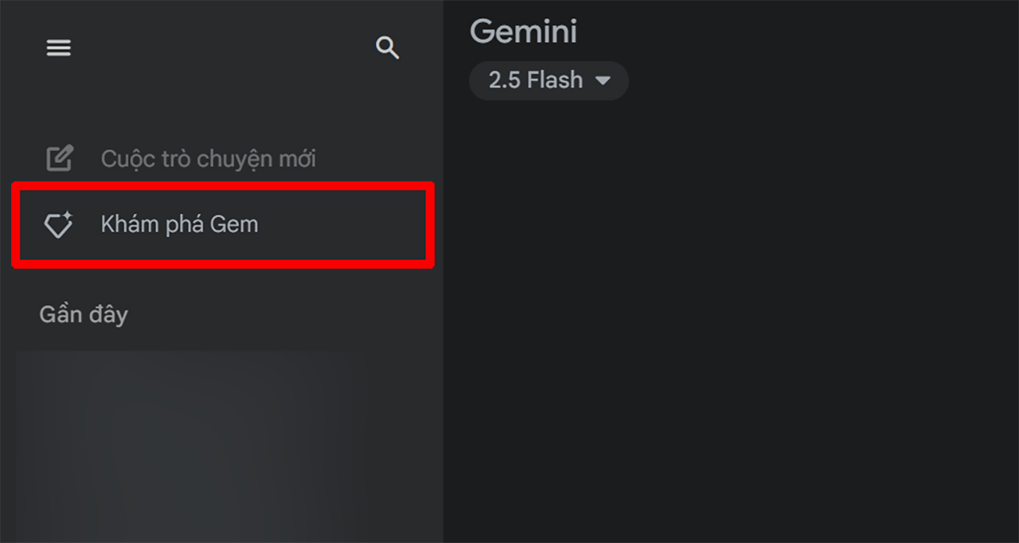
Task: Collapse the sidebar using the three-line icon
Action: tap(59, 48)
